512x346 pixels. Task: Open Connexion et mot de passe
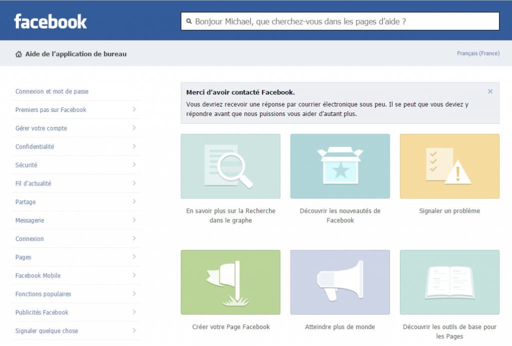(52, 91)
